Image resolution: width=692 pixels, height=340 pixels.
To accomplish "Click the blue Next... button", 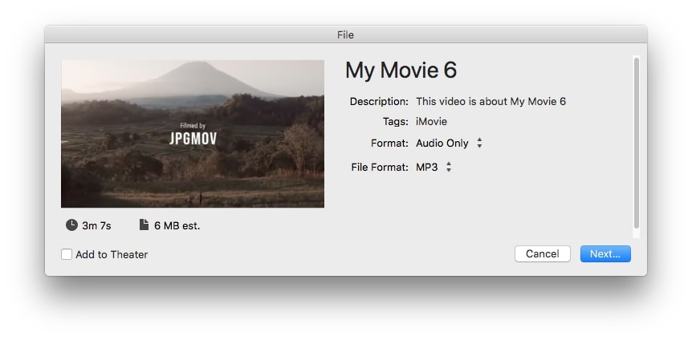I will 605,254.
